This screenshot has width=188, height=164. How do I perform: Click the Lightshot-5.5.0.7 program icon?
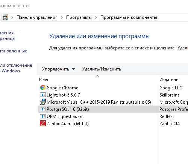pyautogui.click(x=43, y=95)
